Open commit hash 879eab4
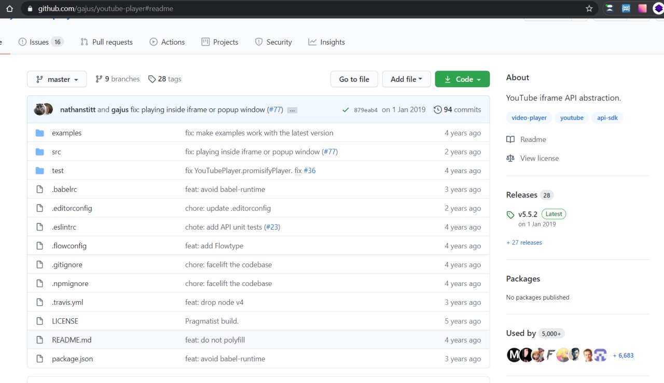664x383 pixels. click(366, 110)
